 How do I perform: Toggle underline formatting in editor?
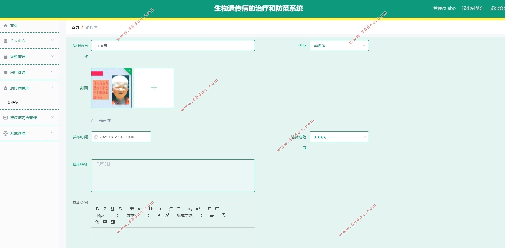coord(113,209)
